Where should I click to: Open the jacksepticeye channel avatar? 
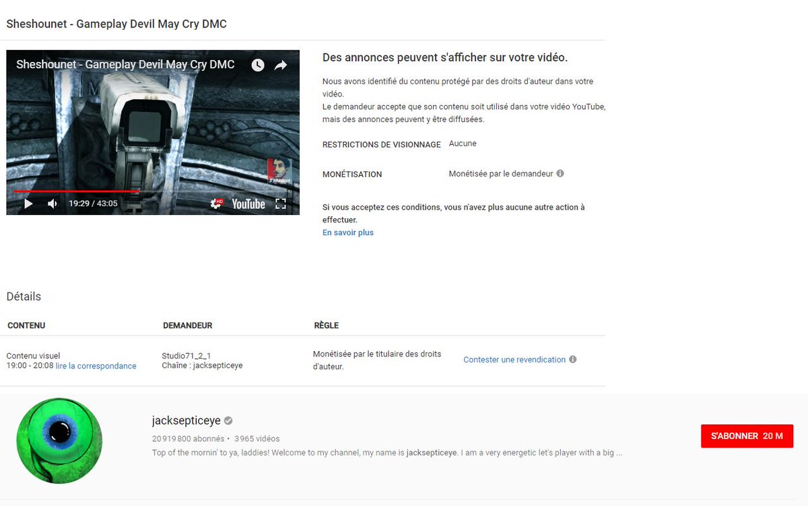59,441
